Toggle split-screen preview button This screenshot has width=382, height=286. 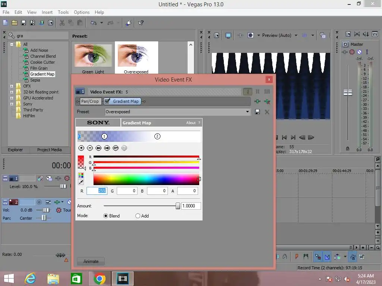(x=251, y=35)
